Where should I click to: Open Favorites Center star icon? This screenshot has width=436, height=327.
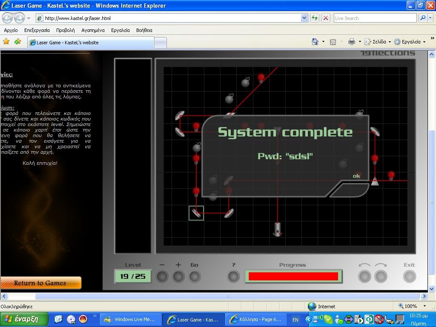click(x=6, y=42)
